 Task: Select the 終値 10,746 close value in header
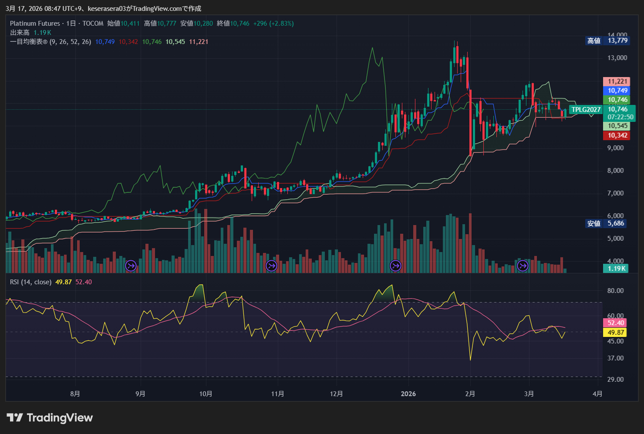point(233,24)
